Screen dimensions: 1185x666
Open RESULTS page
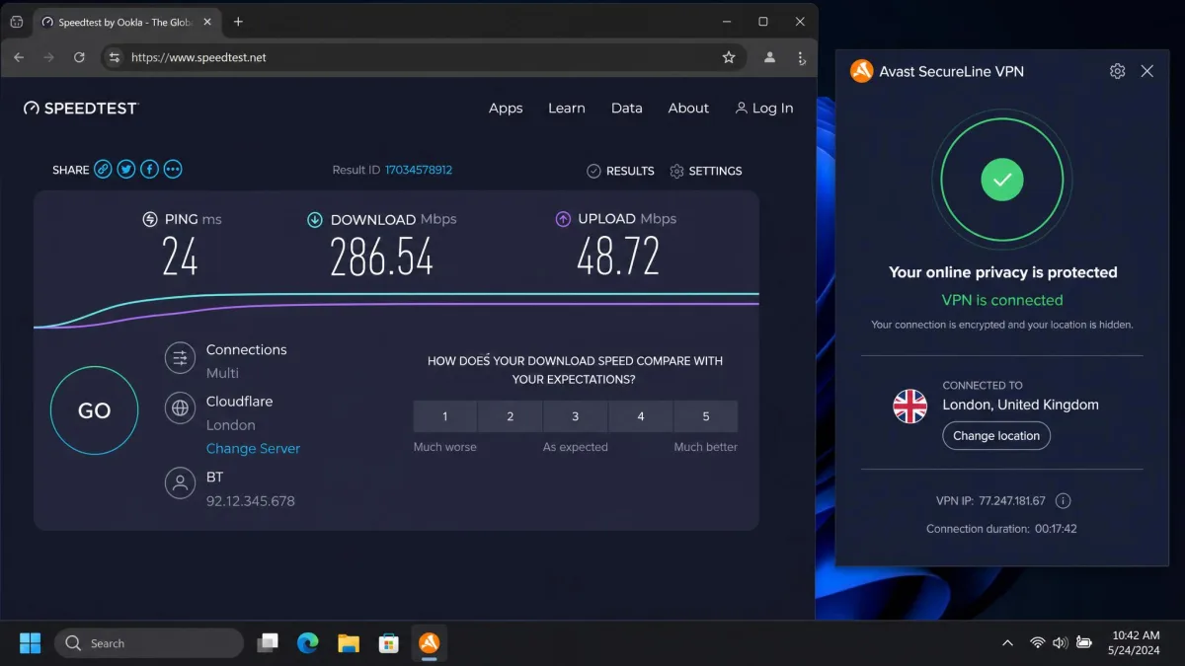(620, 171)
